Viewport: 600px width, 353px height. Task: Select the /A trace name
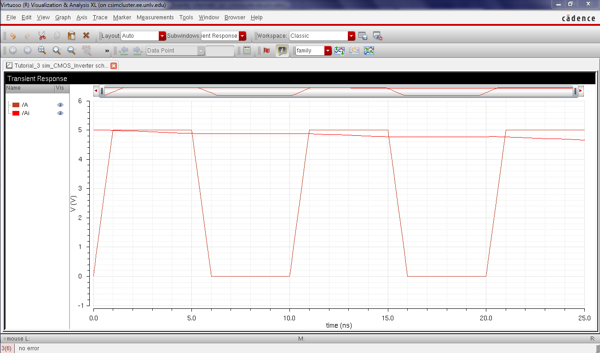point(25,105)
